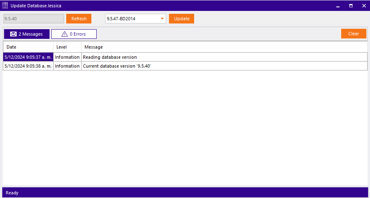Click the Refresh button
370x198 pixels.
click(x=79, y=19)
